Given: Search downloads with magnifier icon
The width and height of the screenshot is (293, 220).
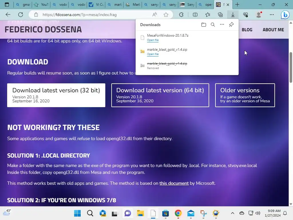Looking at the screenshot, I should coord(213,25).
